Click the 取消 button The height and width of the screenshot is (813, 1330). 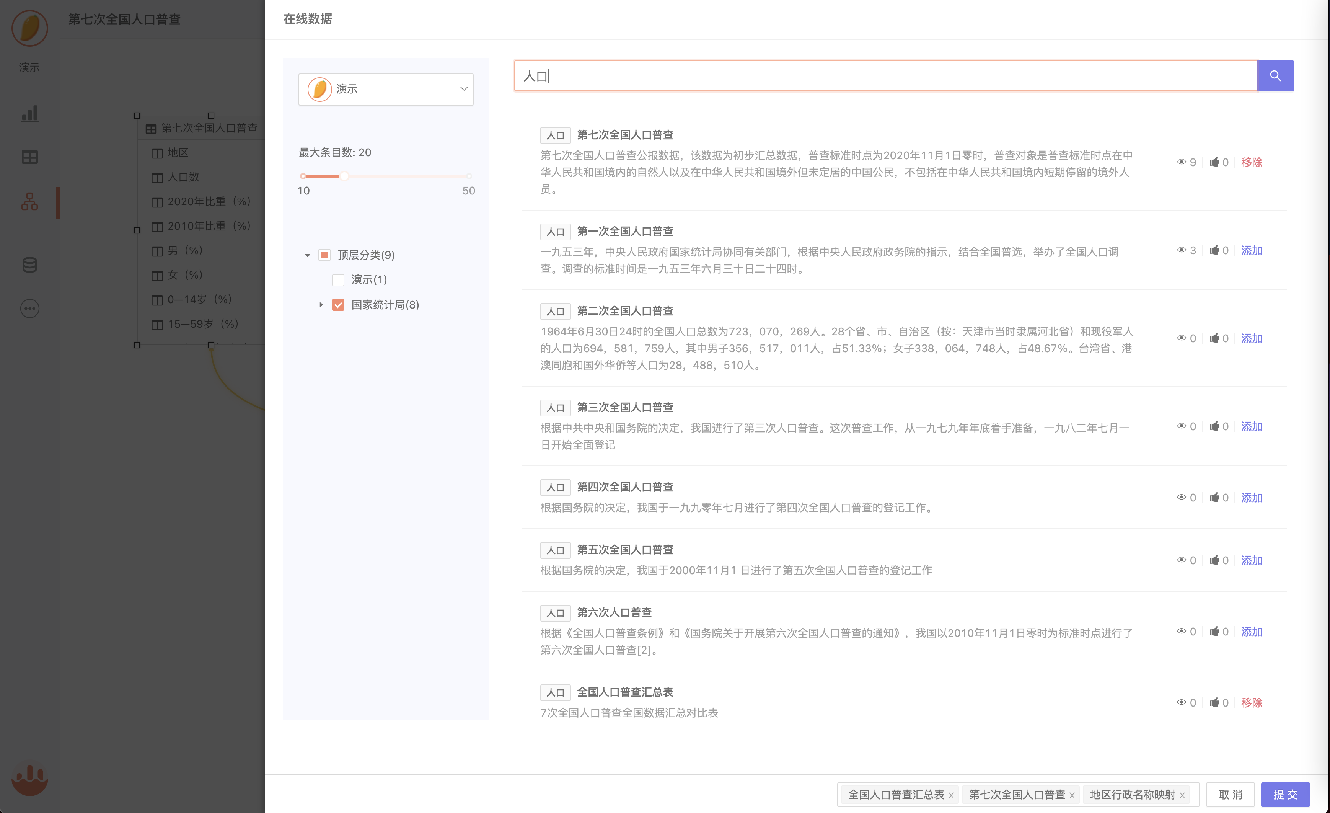[1230, 795]
